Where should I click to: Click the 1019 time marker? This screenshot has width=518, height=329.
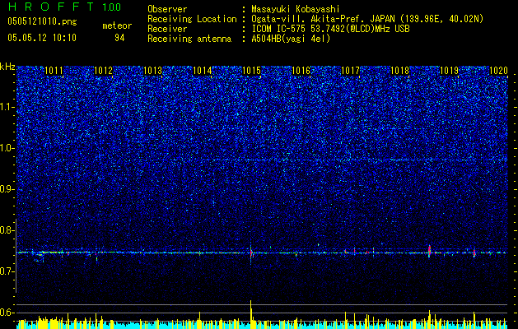point(450,71)
